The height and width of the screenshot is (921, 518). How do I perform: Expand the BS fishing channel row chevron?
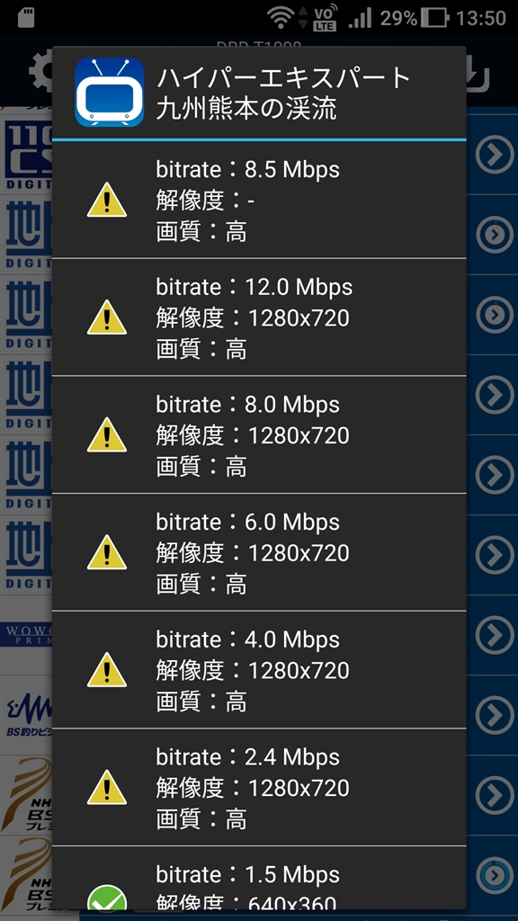click(494, 715)
